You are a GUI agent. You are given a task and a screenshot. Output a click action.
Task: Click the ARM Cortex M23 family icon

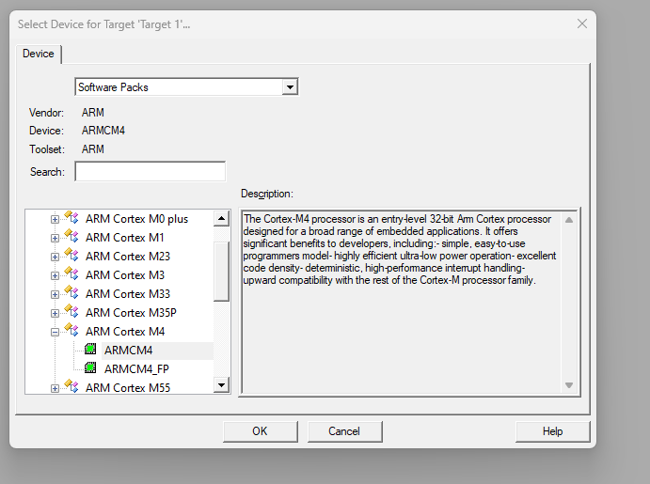click(71, 255)
